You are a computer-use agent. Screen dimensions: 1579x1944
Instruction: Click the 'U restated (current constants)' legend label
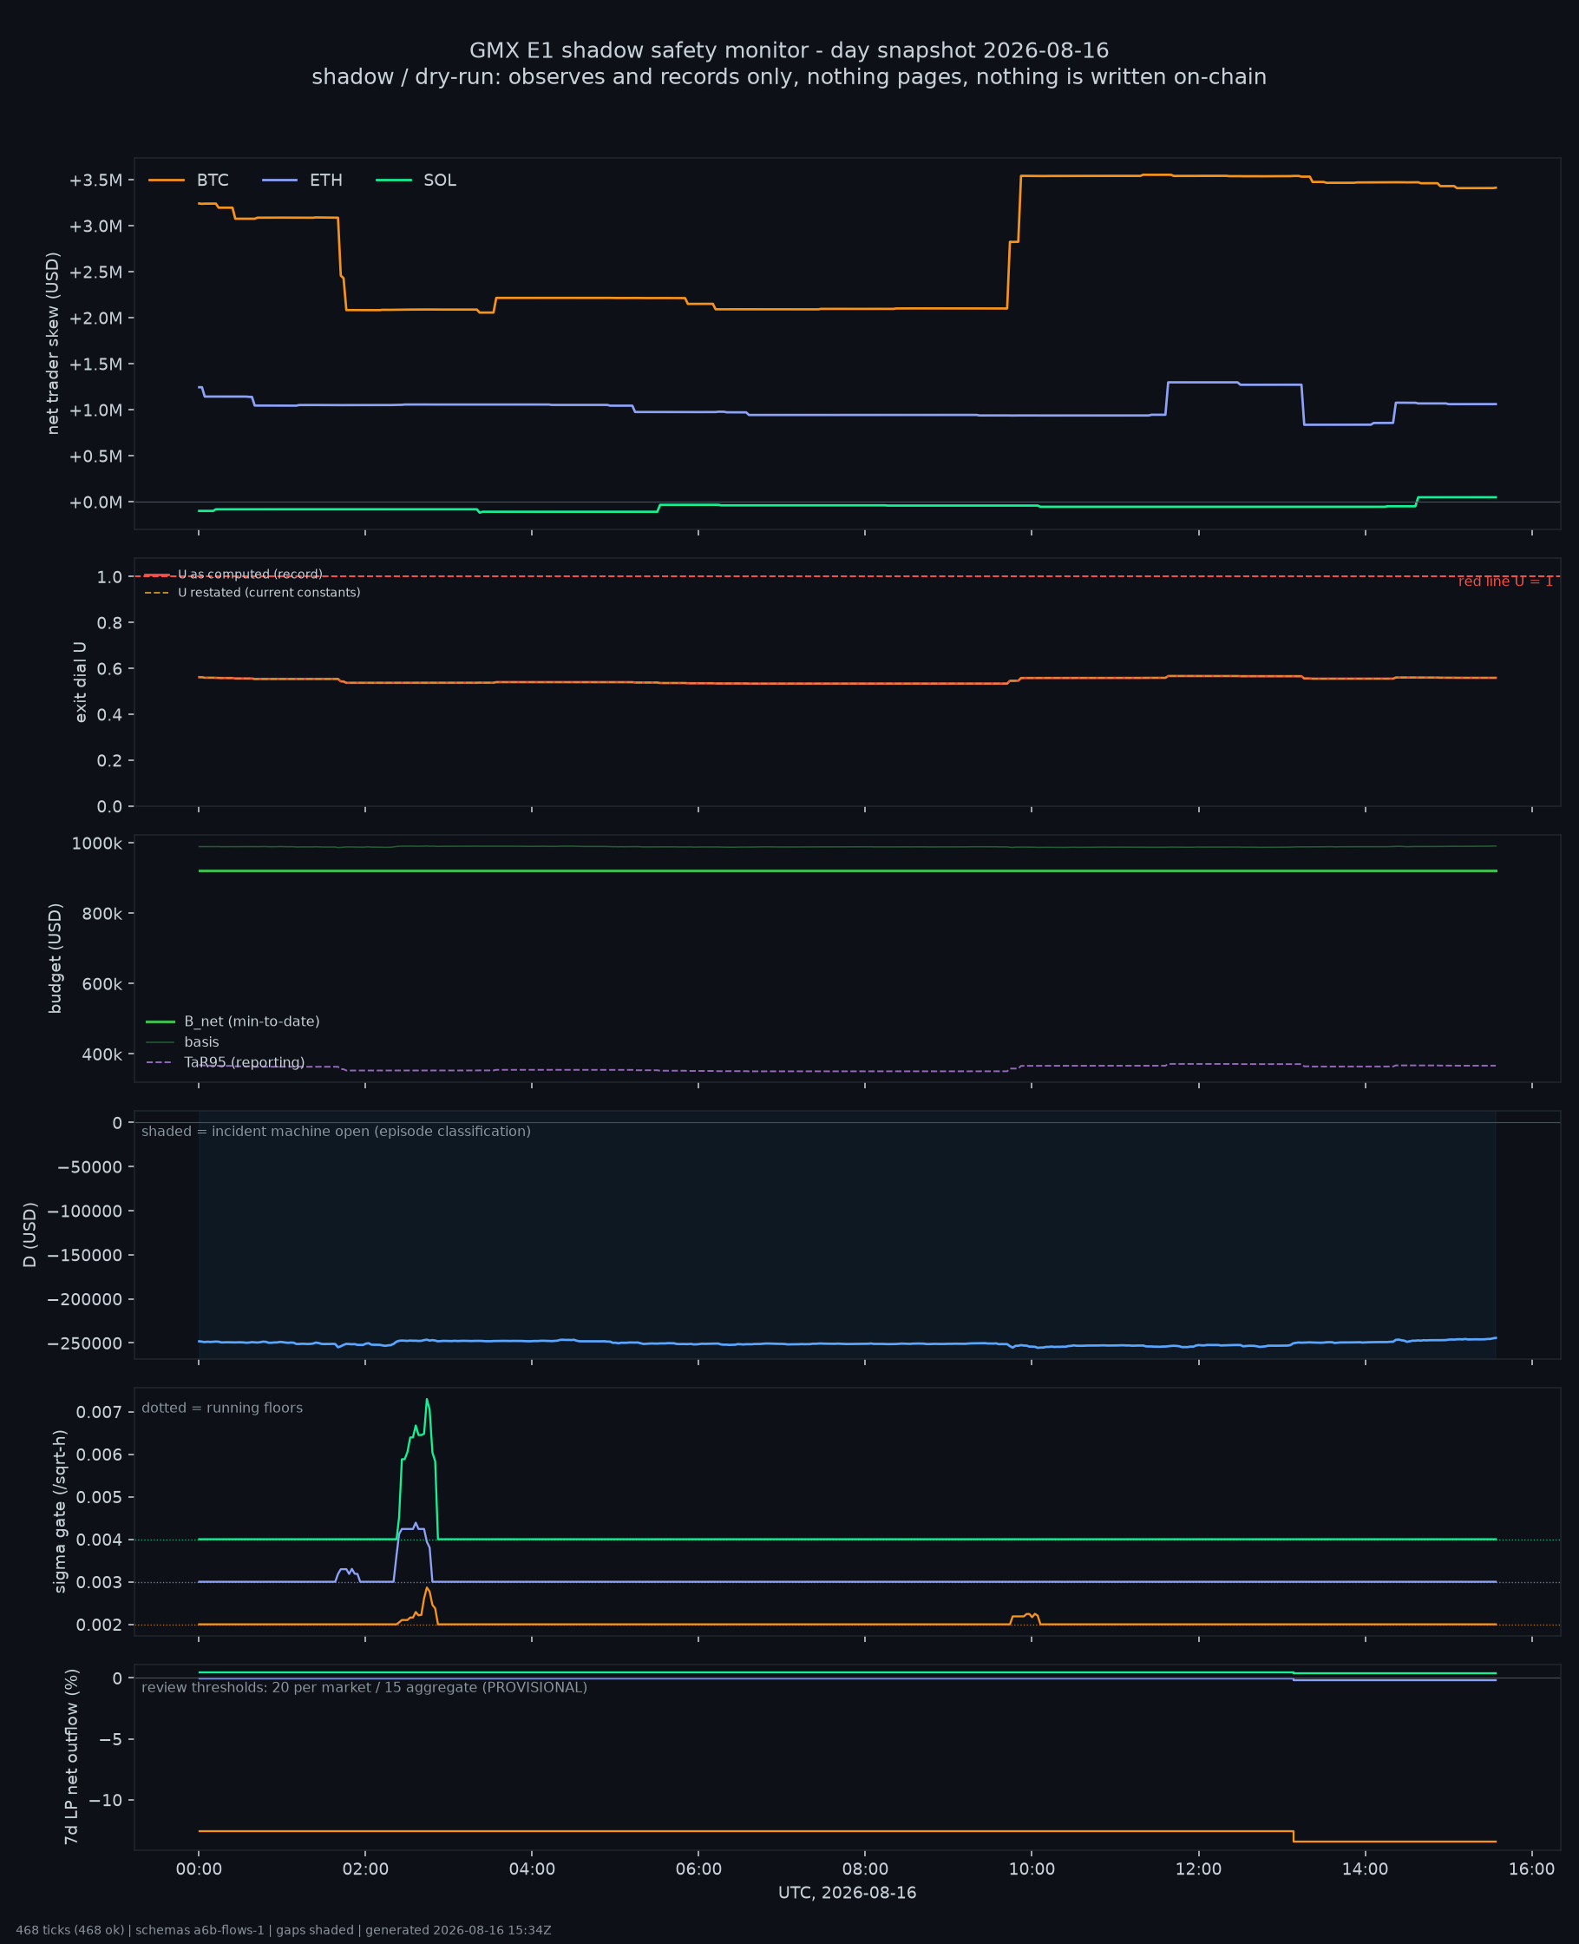[x=269, y=593]
